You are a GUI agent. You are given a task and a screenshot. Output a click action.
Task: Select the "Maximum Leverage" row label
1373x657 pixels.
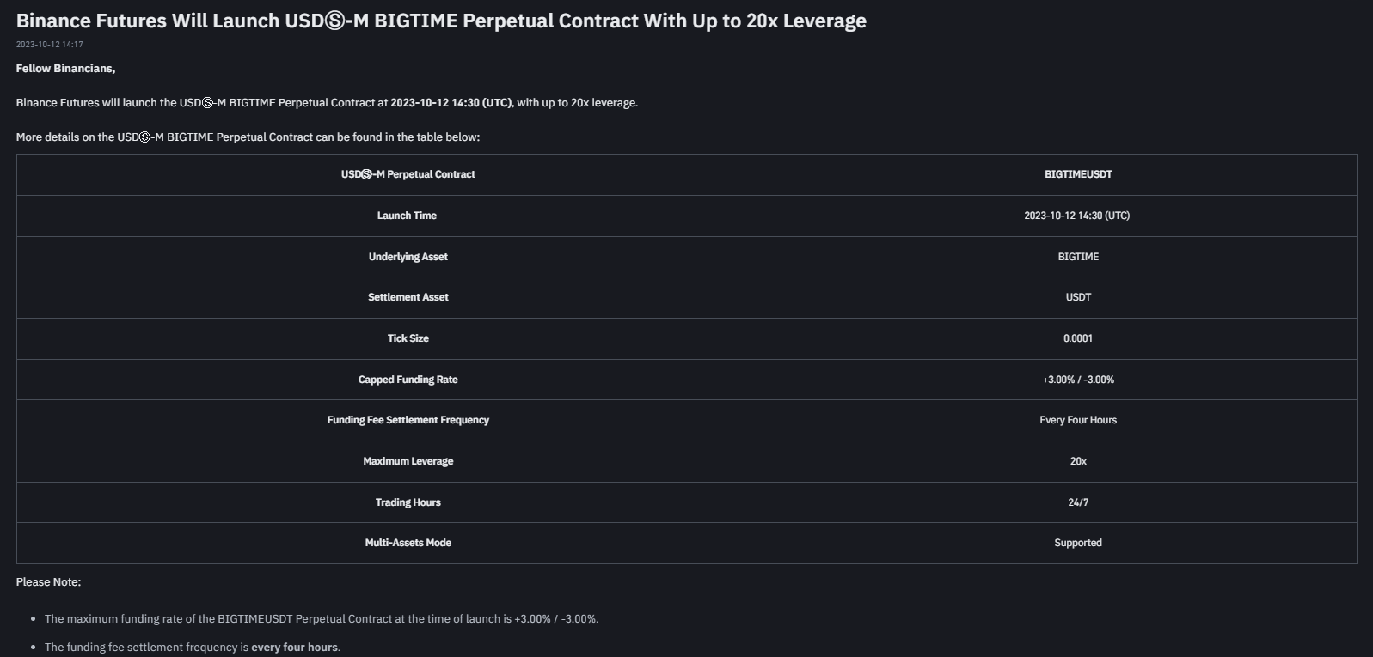point(408,461)
